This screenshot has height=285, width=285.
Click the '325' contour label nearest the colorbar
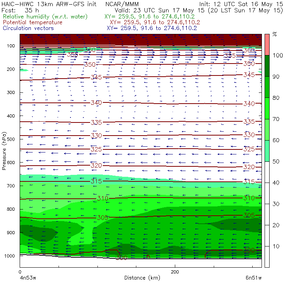[x=249, y=149]
